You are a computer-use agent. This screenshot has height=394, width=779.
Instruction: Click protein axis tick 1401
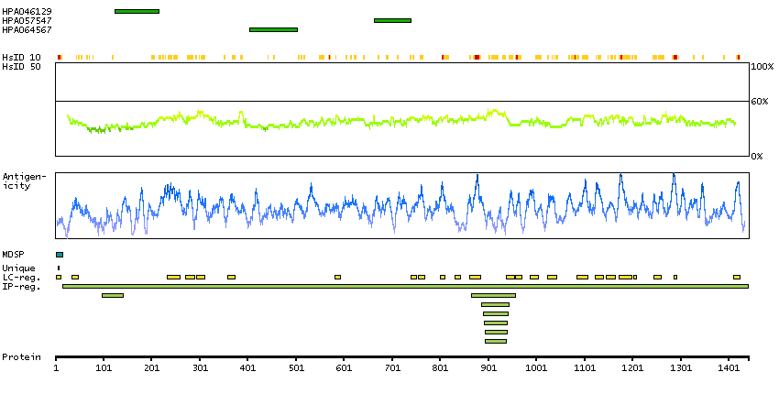click(x=729, y=367)
